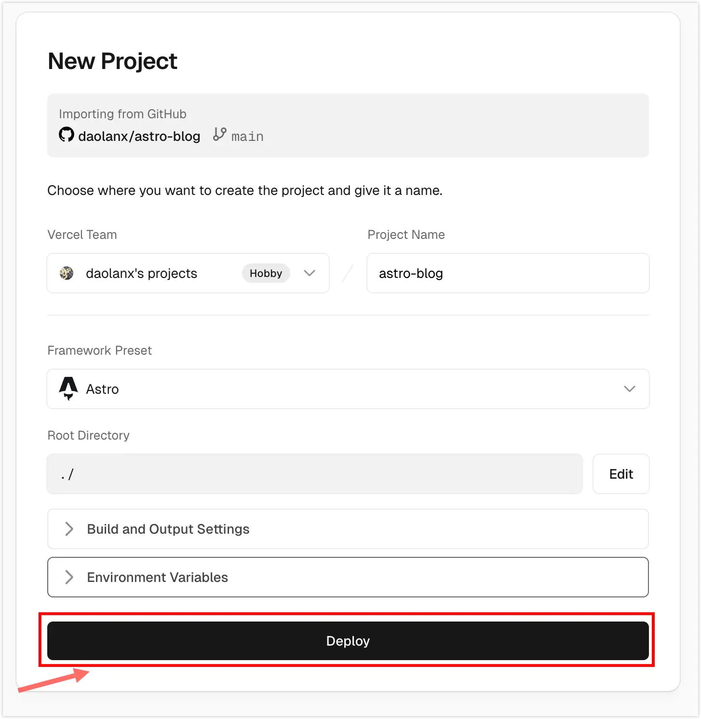Click the chevron beside Environment Variables
This screenshot has width=701, height=719.
click(69, 577)
